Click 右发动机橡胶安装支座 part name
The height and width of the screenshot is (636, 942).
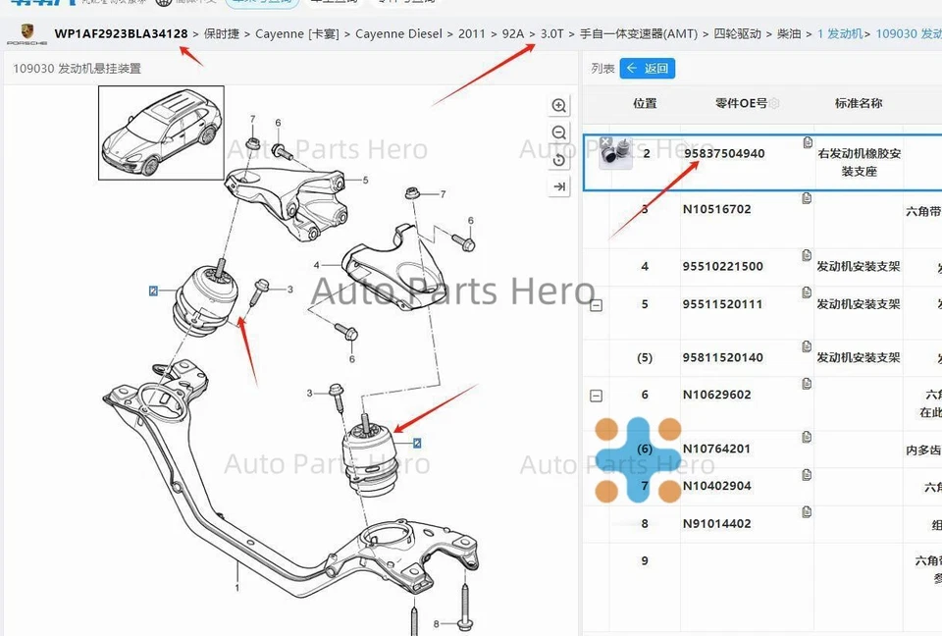860,162
